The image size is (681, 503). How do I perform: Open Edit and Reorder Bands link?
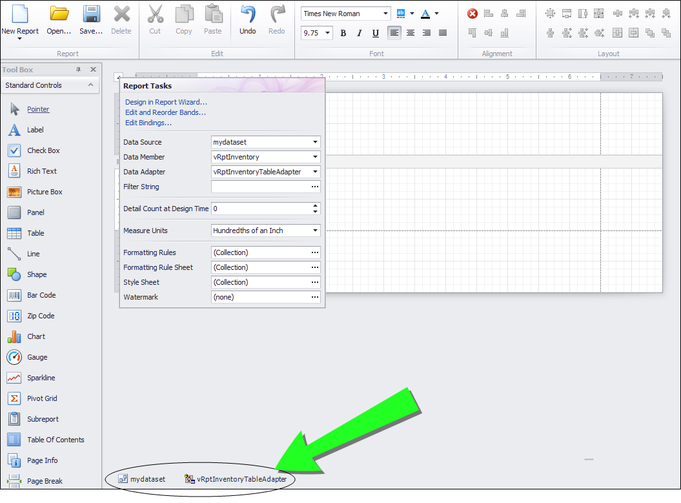[165, 112]
